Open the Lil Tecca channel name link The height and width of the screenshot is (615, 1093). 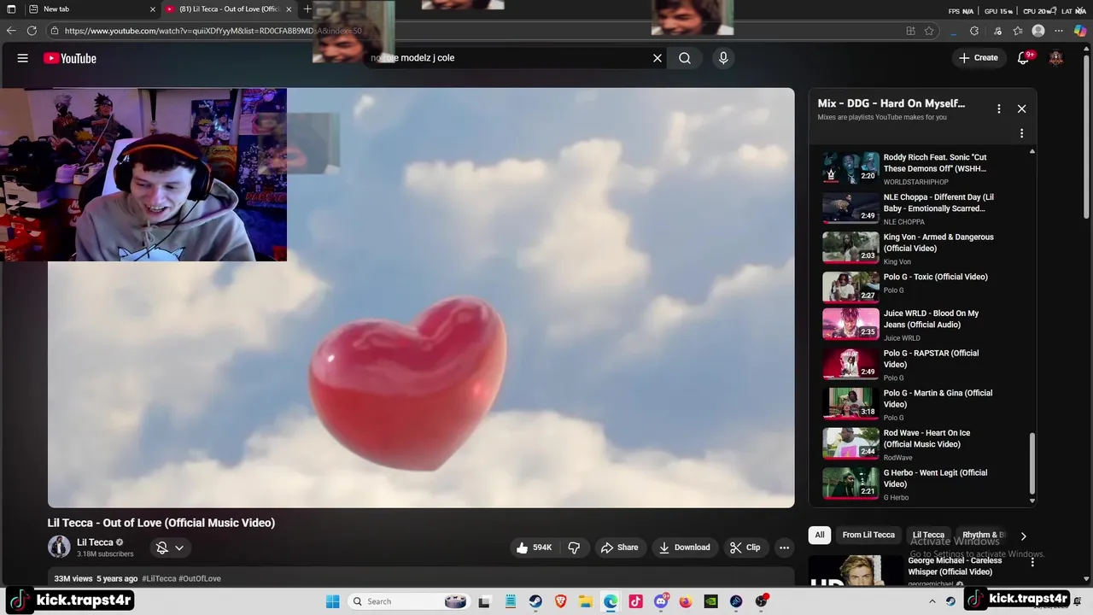[x=95, y=542]
